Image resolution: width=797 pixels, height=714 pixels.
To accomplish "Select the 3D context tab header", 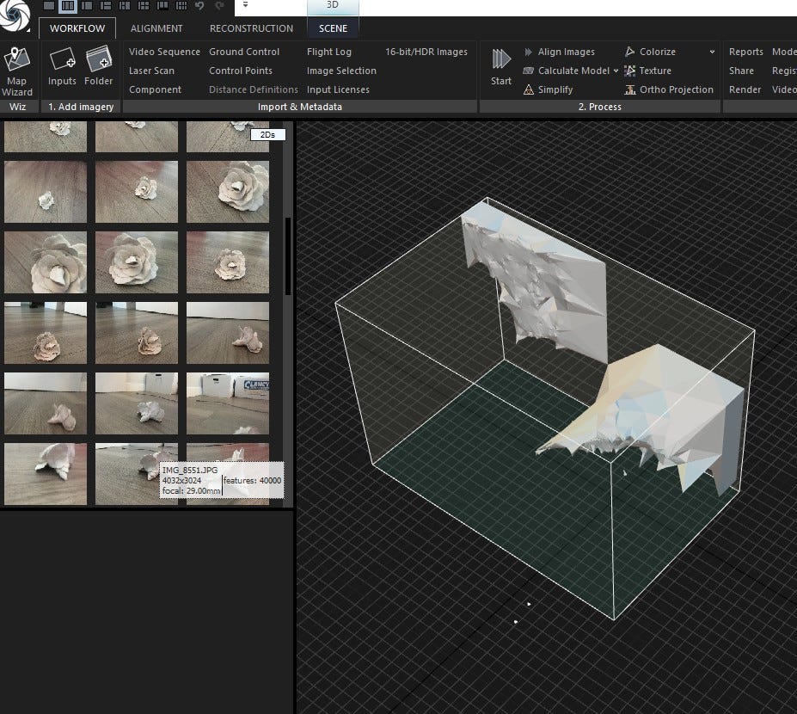I will [x=333, y=6].
